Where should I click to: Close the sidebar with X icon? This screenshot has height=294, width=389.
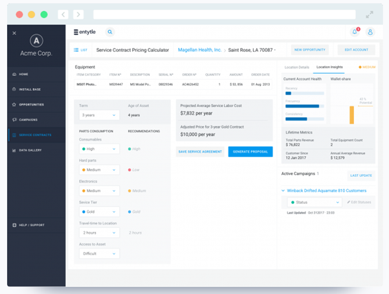(x=14, y=33)
